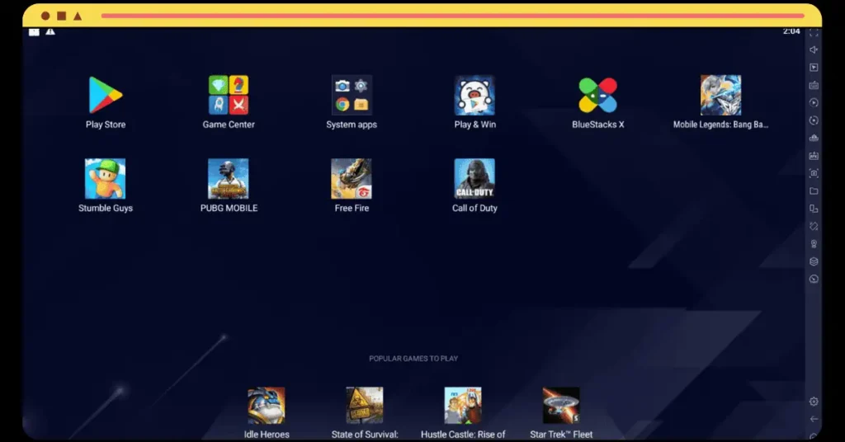Toggle fullscreen from the sidebar
The width and height of the screenshot is (845, 442).
point(814,33)
